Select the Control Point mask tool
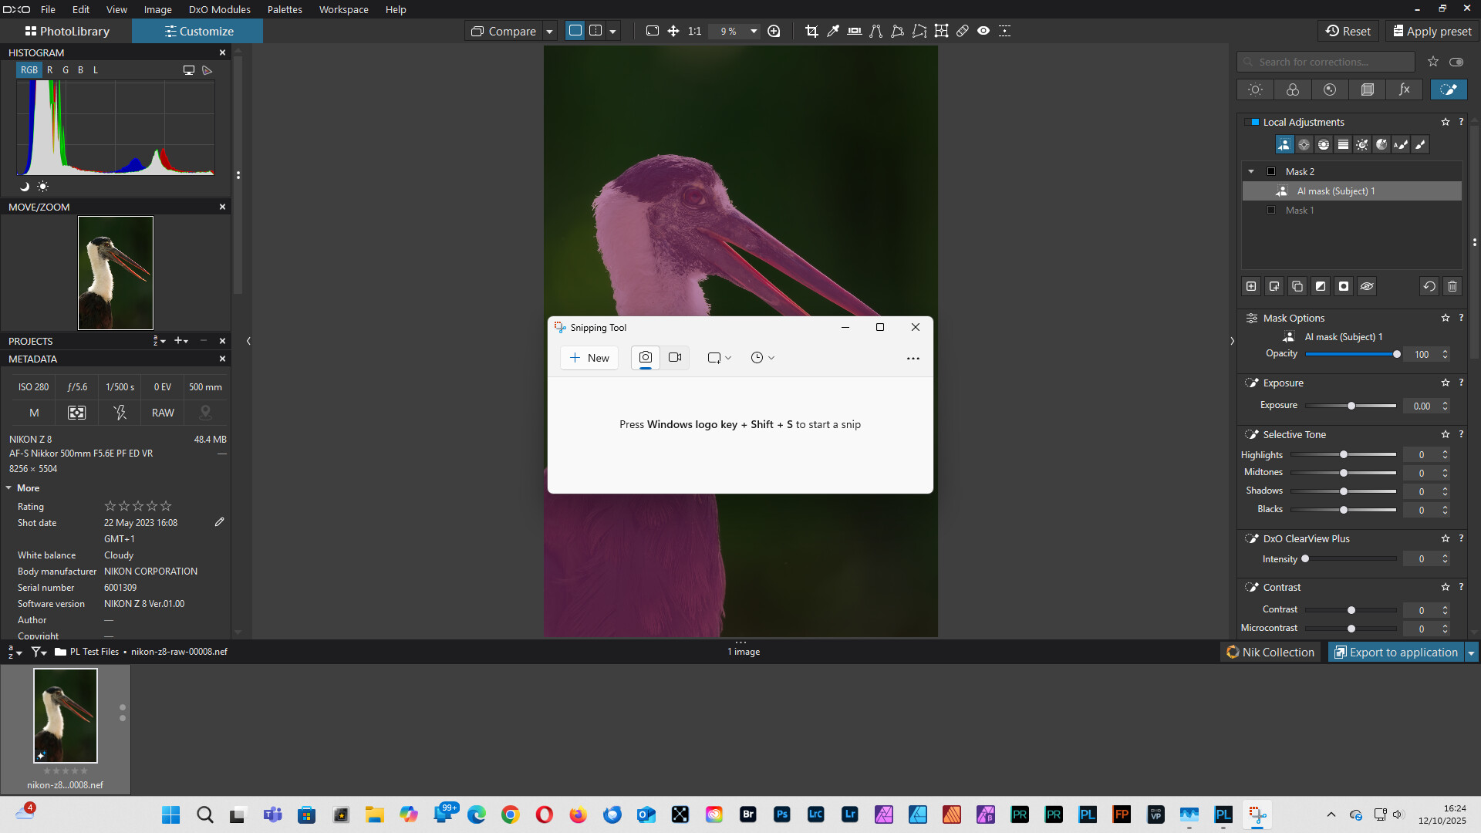1481x833 pixels. point(1304,144)
